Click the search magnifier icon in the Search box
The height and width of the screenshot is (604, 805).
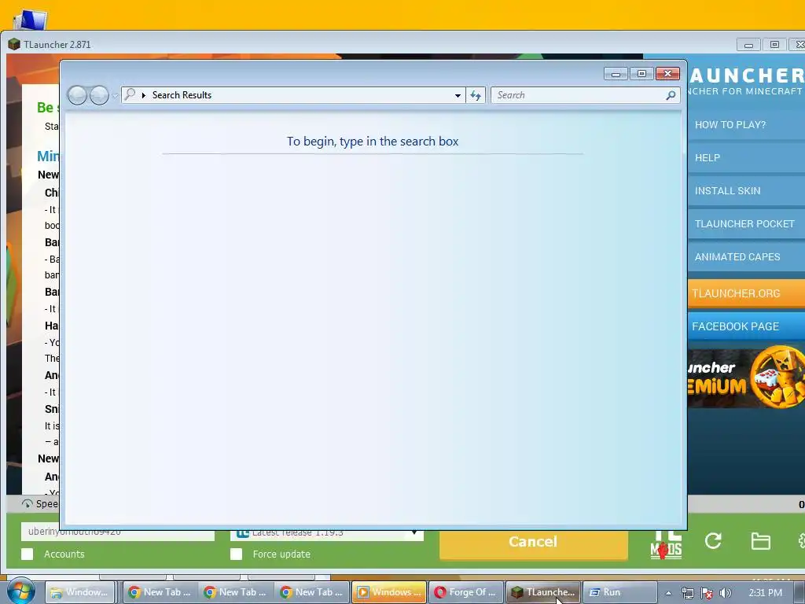click(x=671, y=95)
